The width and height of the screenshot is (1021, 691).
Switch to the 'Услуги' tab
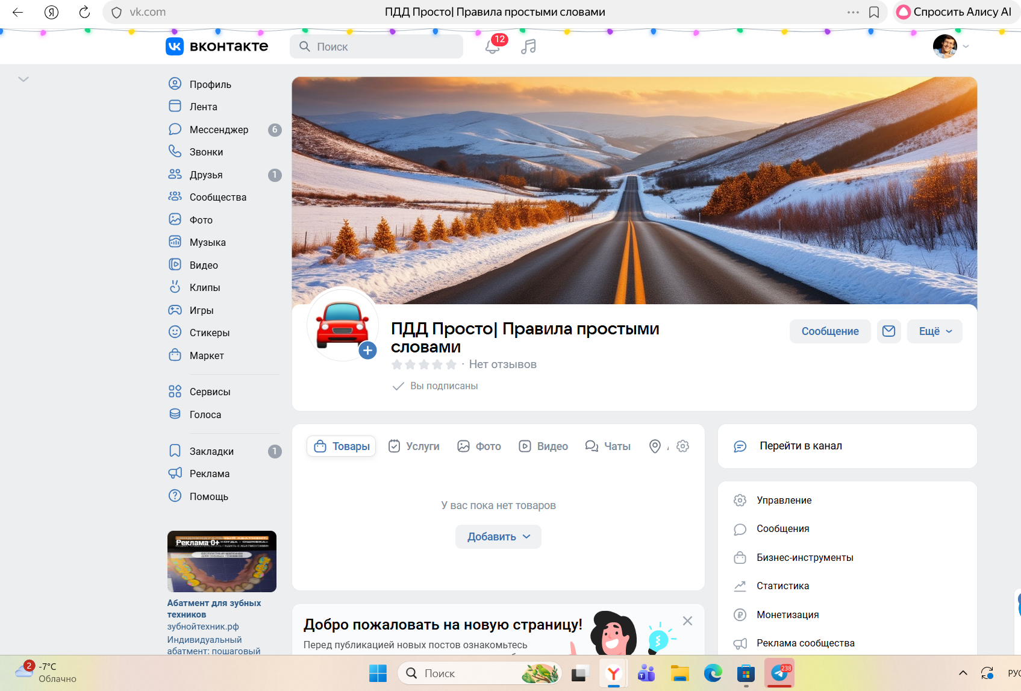pos(414,446)
